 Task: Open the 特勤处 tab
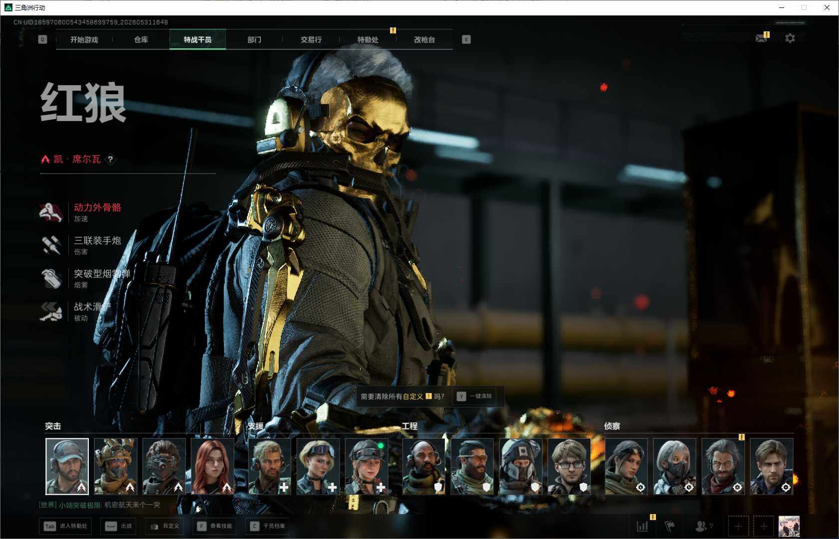(x=368, y=39)
